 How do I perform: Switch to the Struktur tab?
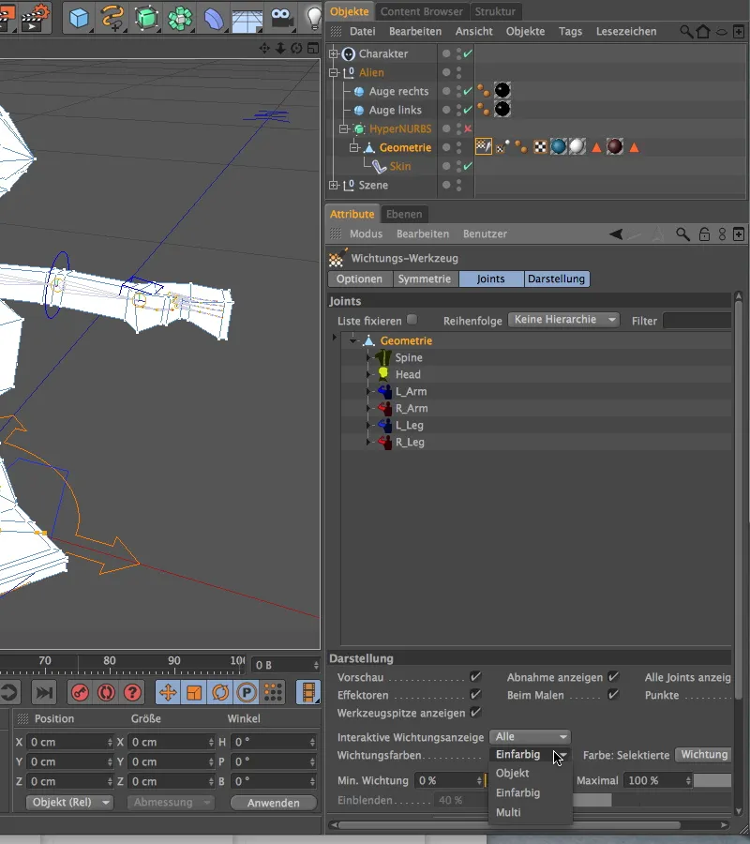pyautogui.click(x=495, y=11)
